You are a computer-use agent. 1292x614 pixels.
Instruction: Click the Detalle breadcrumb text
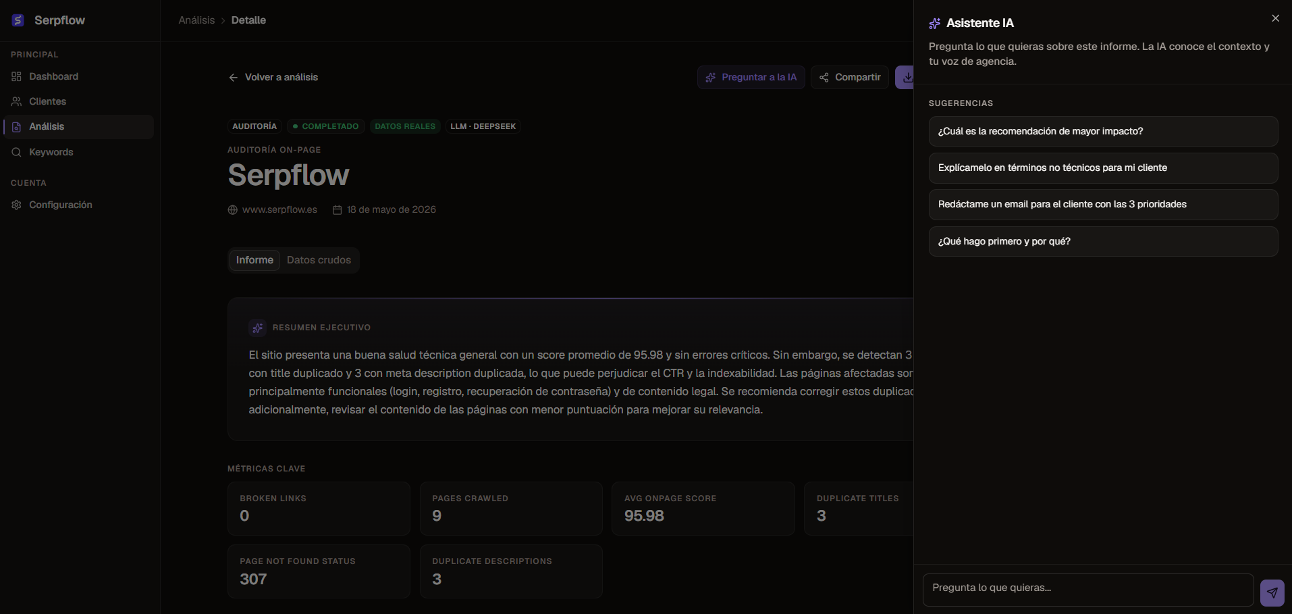pos(248,20)
